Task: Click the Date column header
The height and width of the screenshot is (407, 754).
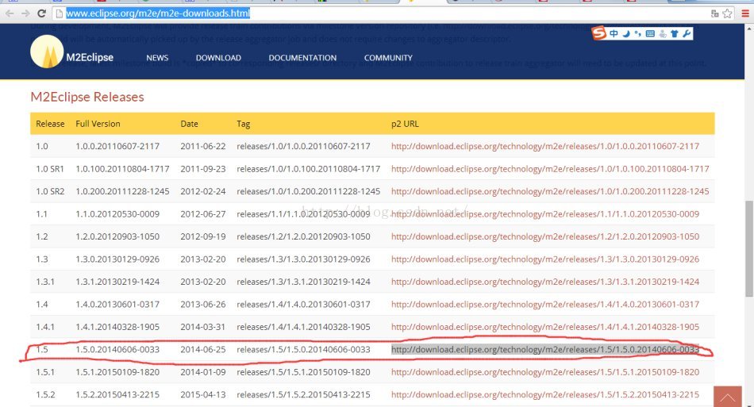Action: click(x=189, y=124)
